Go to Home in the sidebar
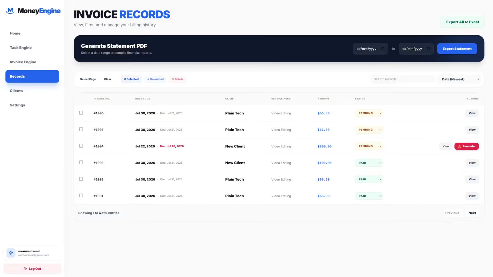The width and height of the screenshot is (493, 277). point(32,33)
